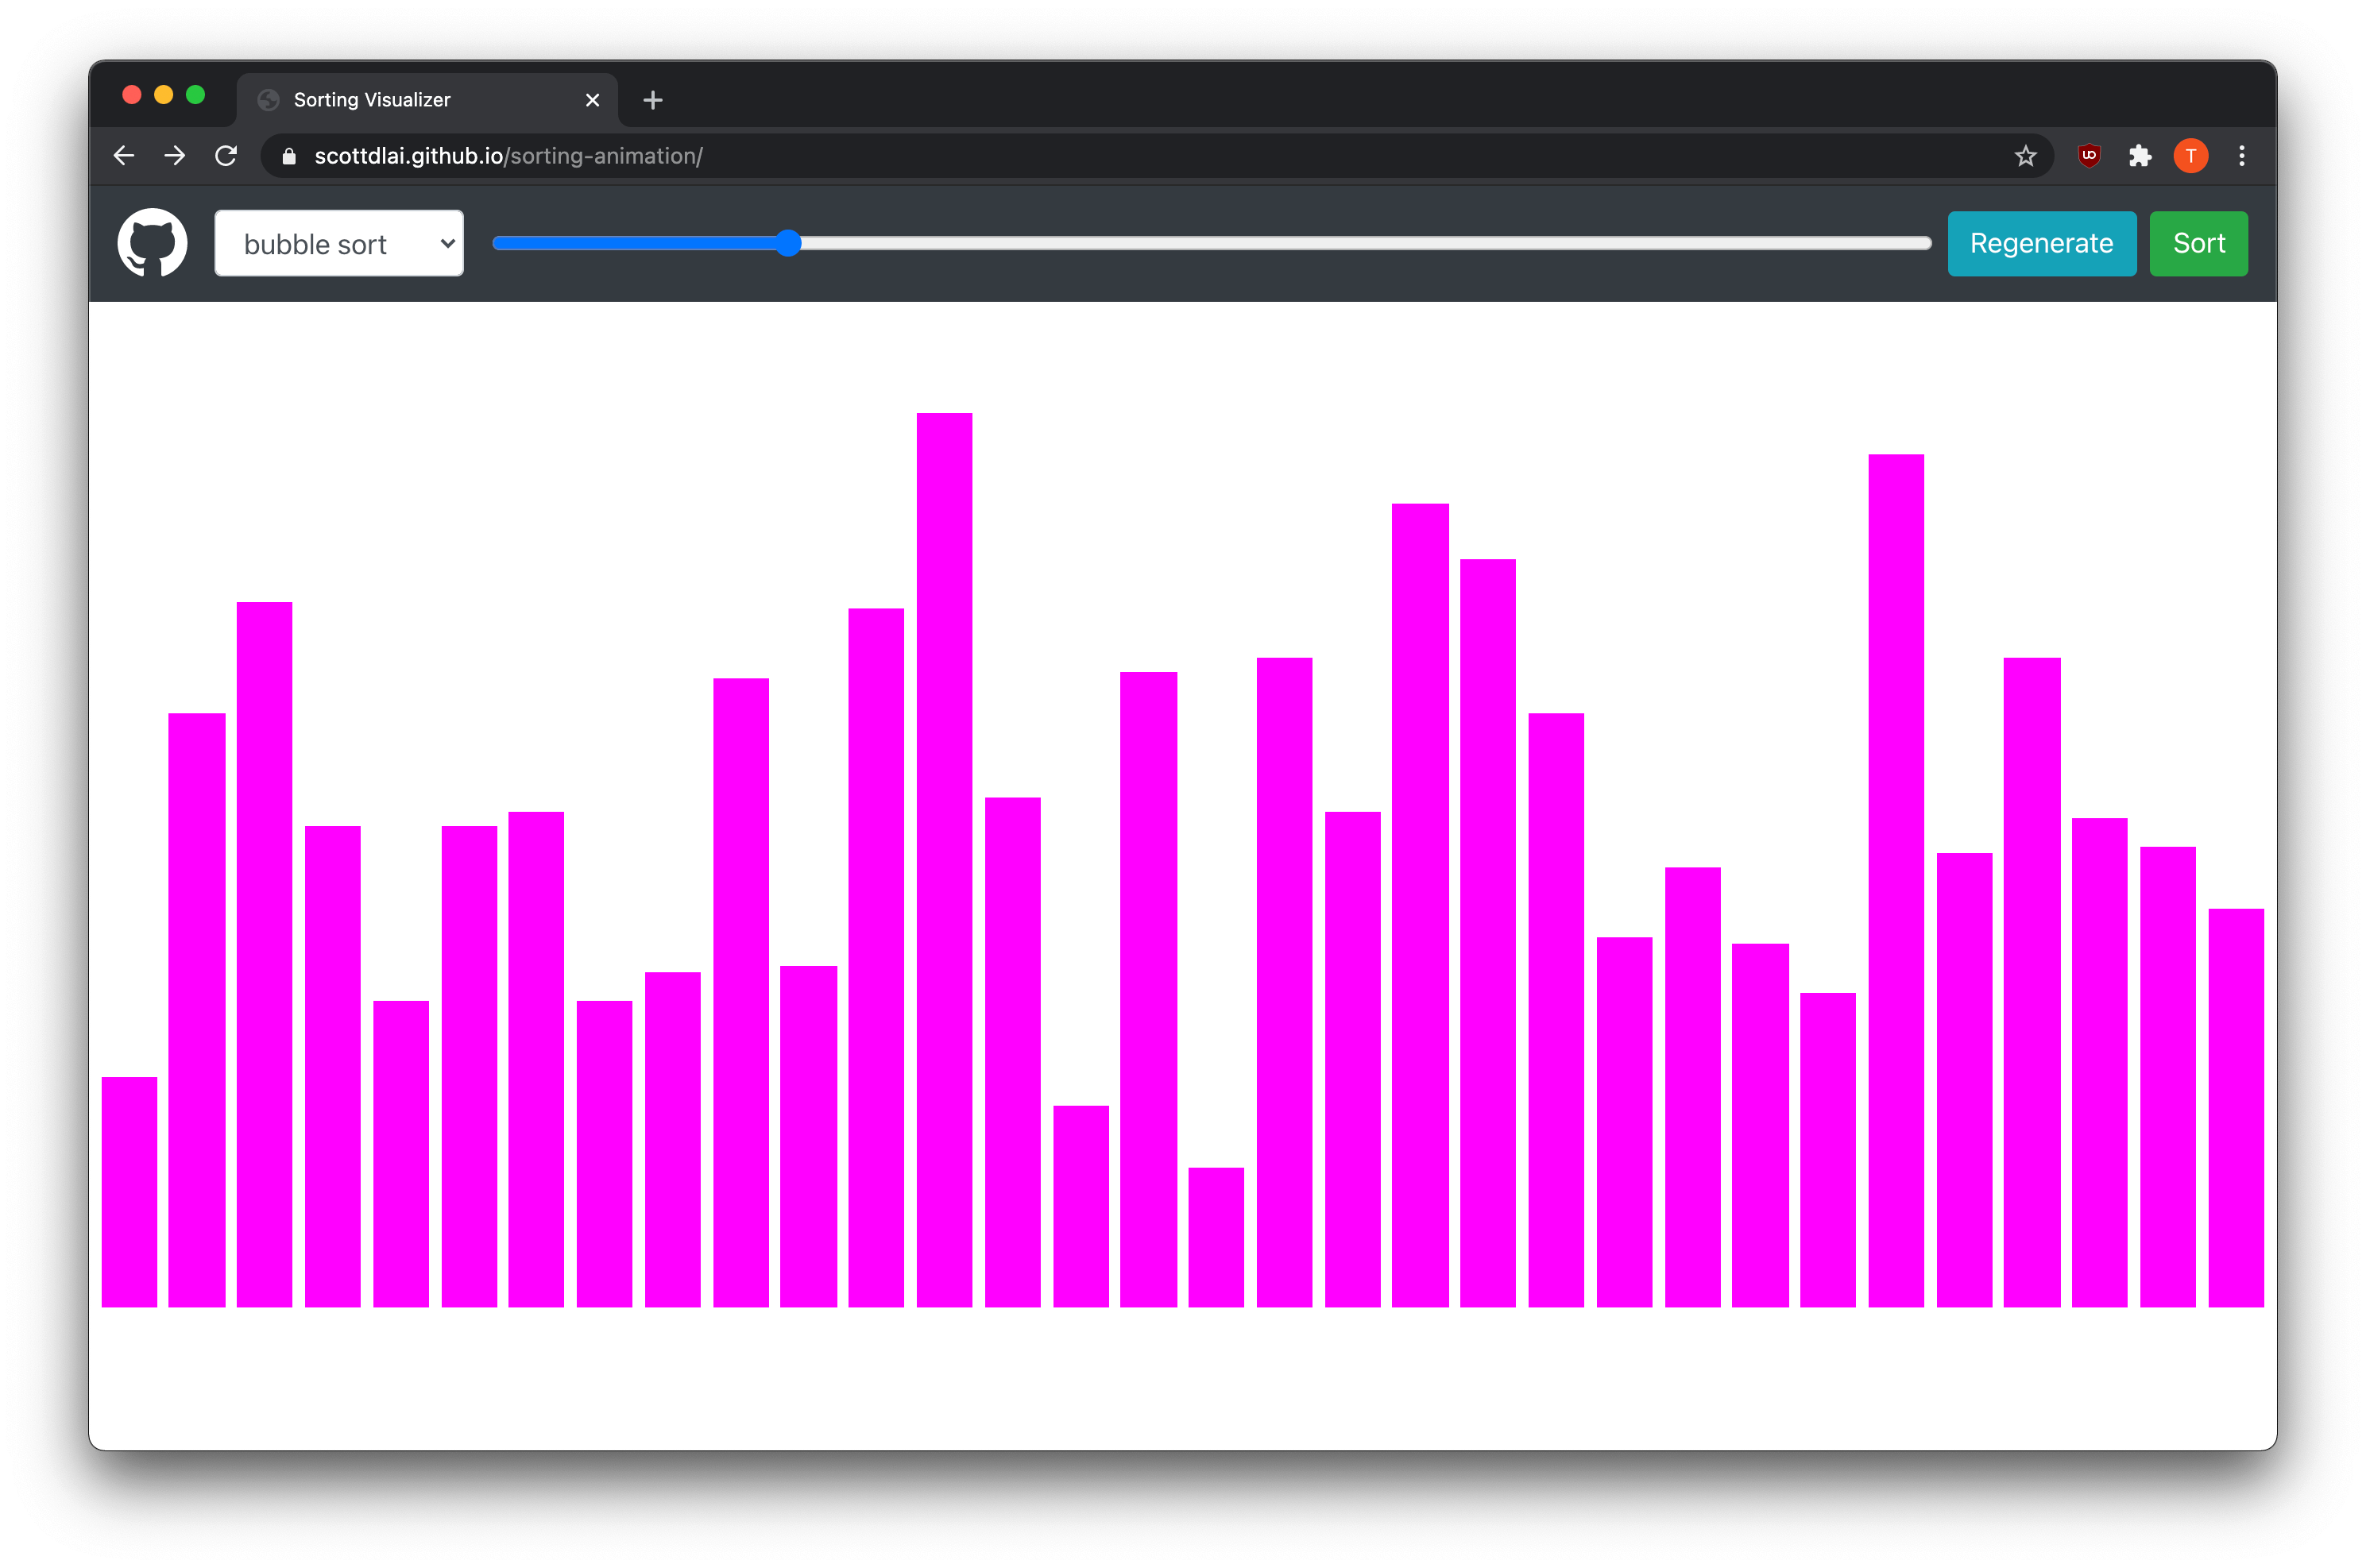
Task: Click the tallest magenta bar
Action: 944,860
